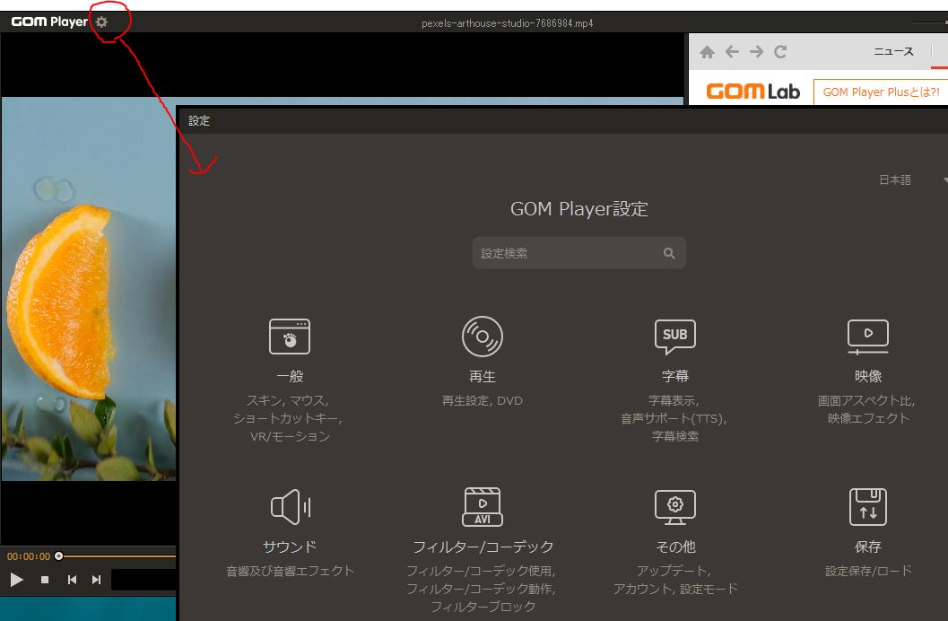Focus the 設定検索 search field
Image resolution: width=948 pixels, height=621 pixels.
coord(578,253)
